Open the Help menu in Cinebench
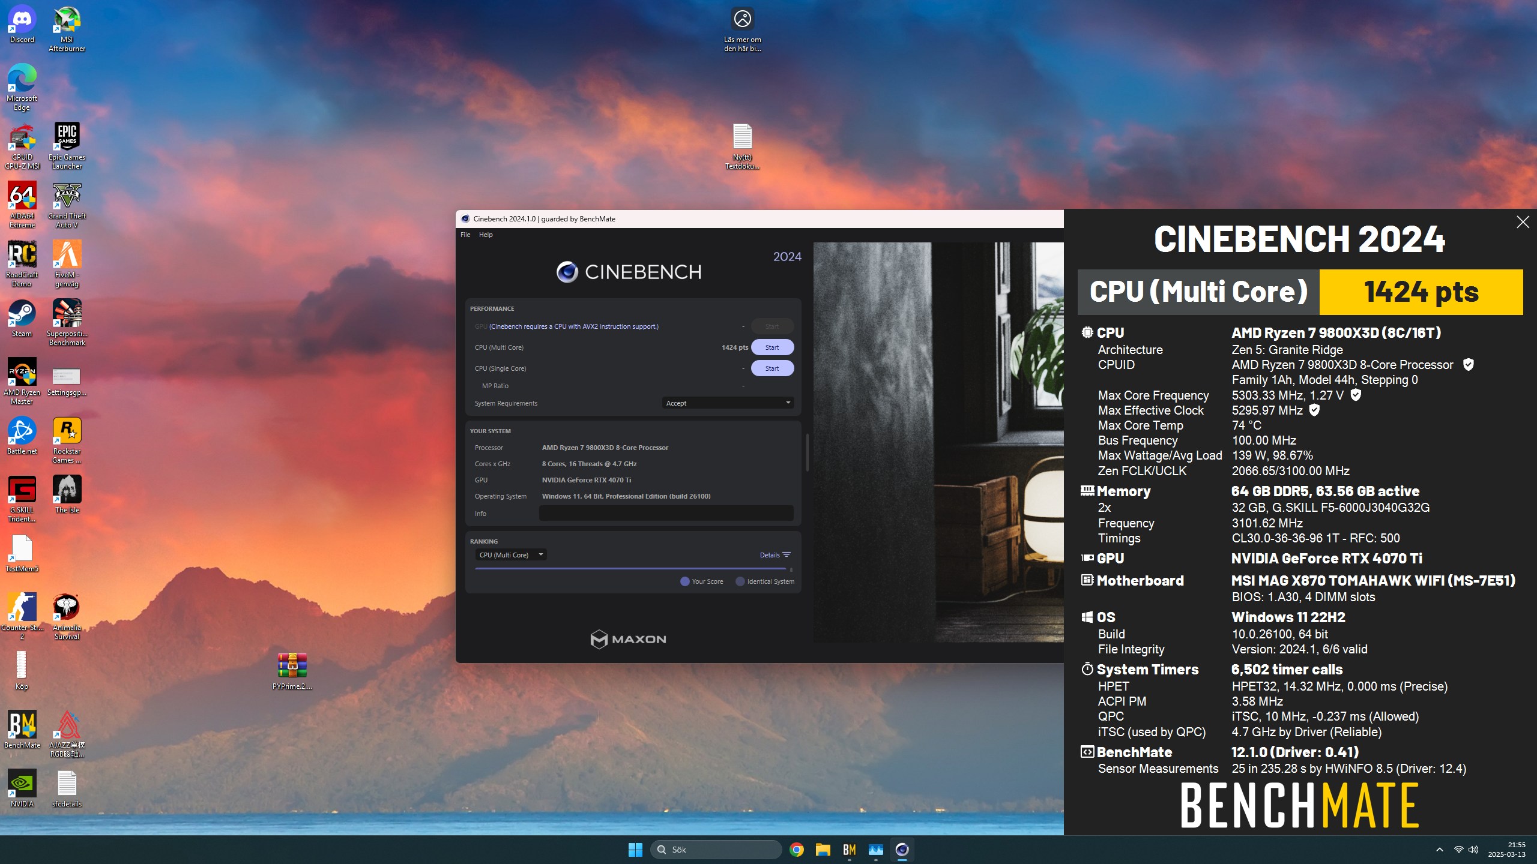The image size is (1537, 864). click(486, 235)
